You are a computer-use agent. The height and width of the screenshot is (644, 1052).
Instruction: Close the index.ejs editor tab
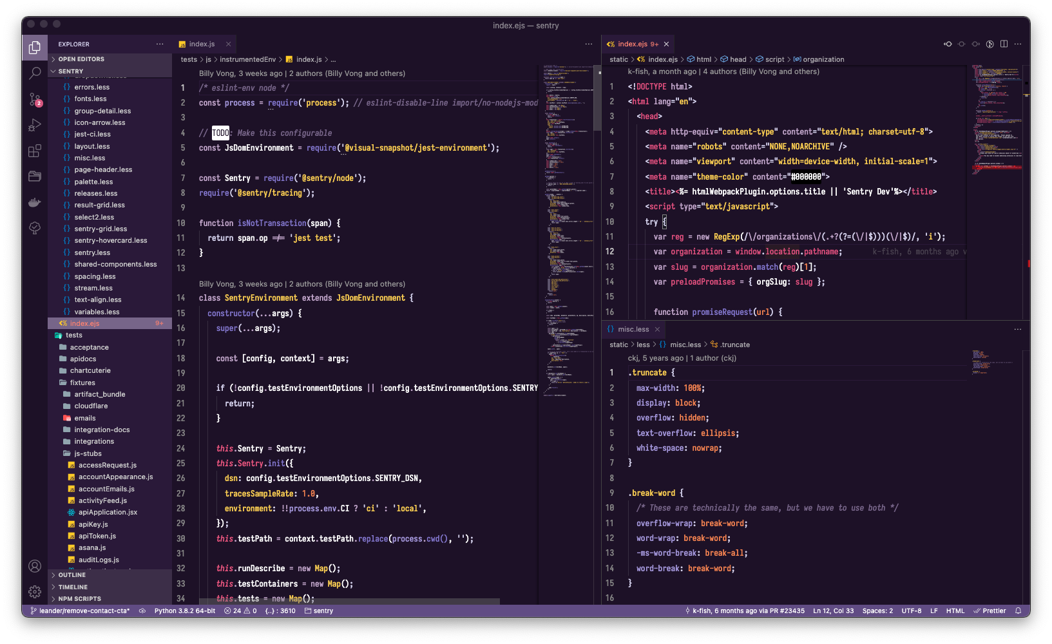pos(666,44)
